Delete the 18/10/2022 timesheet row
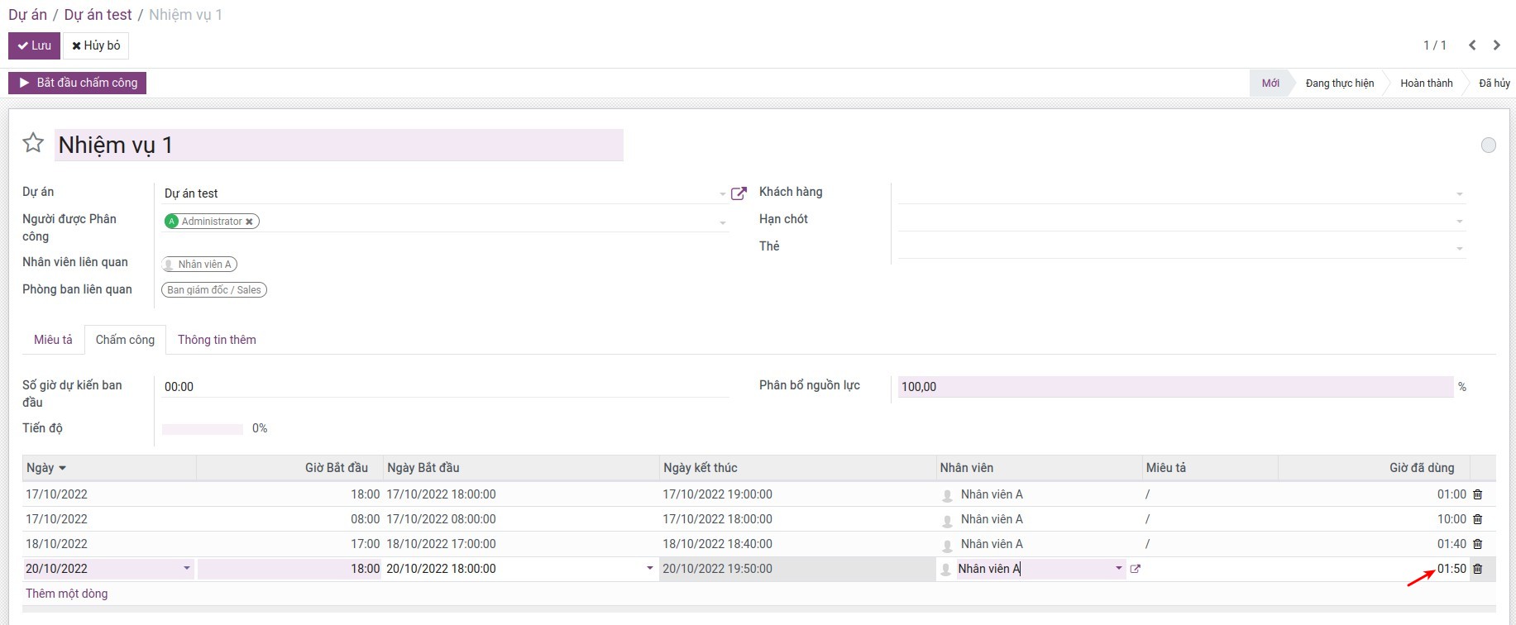 click(1477, 544)
